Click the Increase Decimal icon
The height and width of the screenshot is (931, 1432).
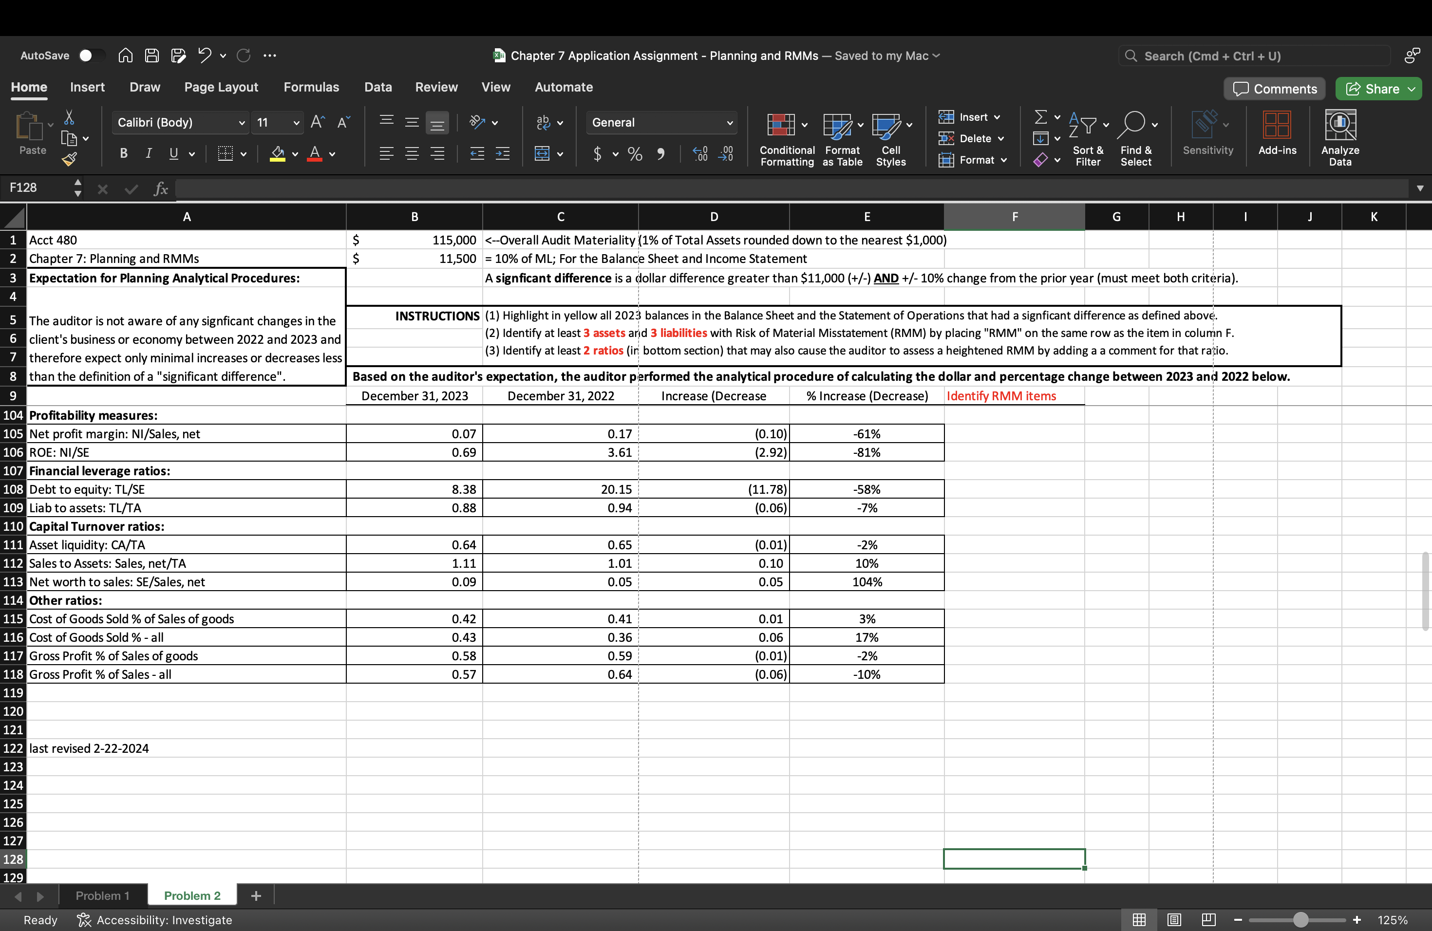coord(700,154)
